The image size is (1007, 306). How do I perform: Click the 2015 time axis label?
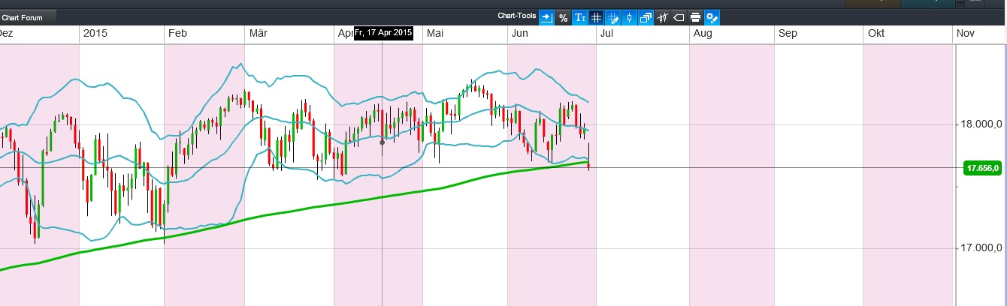click(x=95, y=33)
